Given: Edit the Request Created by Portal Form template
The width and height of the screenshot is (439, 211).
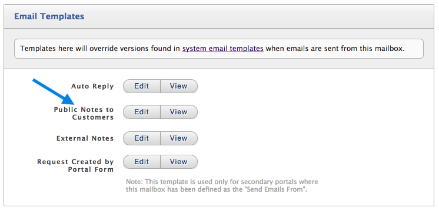Looking at the screenshot, I should 142,162.
